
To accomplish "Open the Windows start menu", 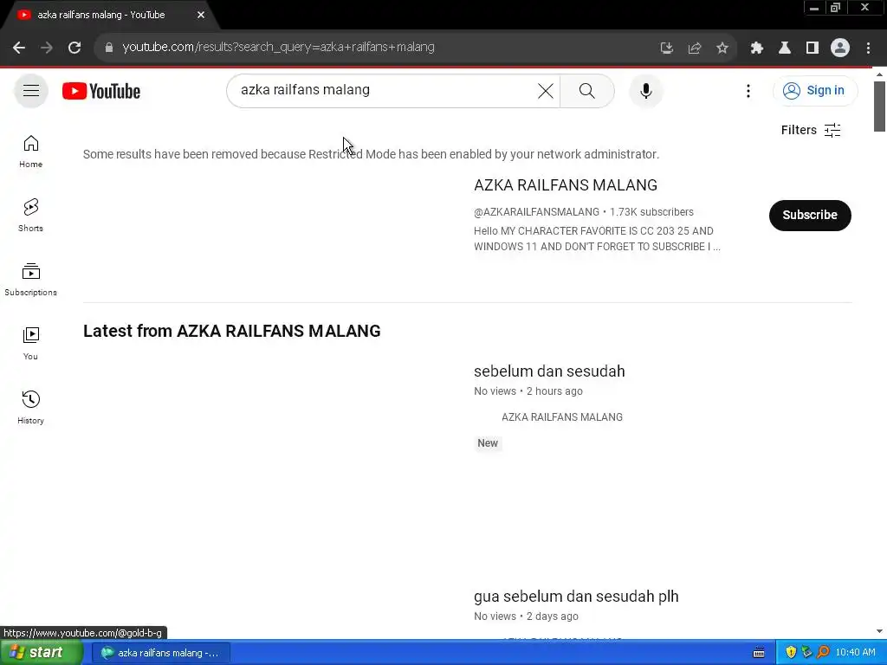I will [x=42, y=653].
